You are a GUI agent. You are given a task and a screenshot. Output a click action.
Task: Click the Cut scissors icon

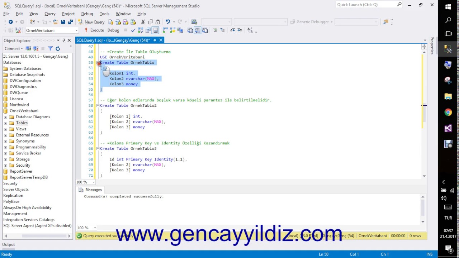click(x=143, y=22)
